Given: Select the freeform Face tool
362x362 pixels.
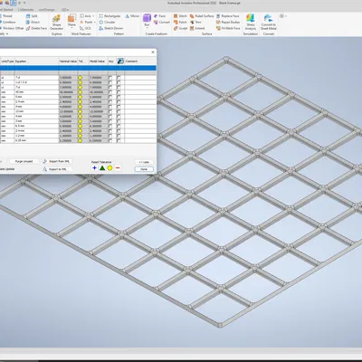Looking at the screenshot, I should [x=159, y=16].
